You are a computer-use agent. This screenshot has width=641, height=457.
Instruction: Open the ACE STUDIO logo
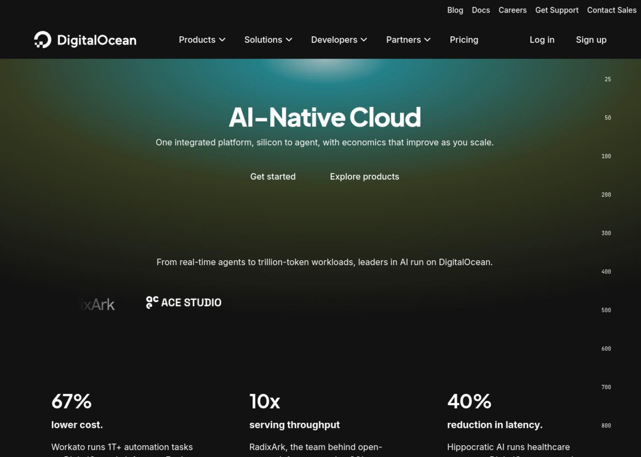point(183,303)
